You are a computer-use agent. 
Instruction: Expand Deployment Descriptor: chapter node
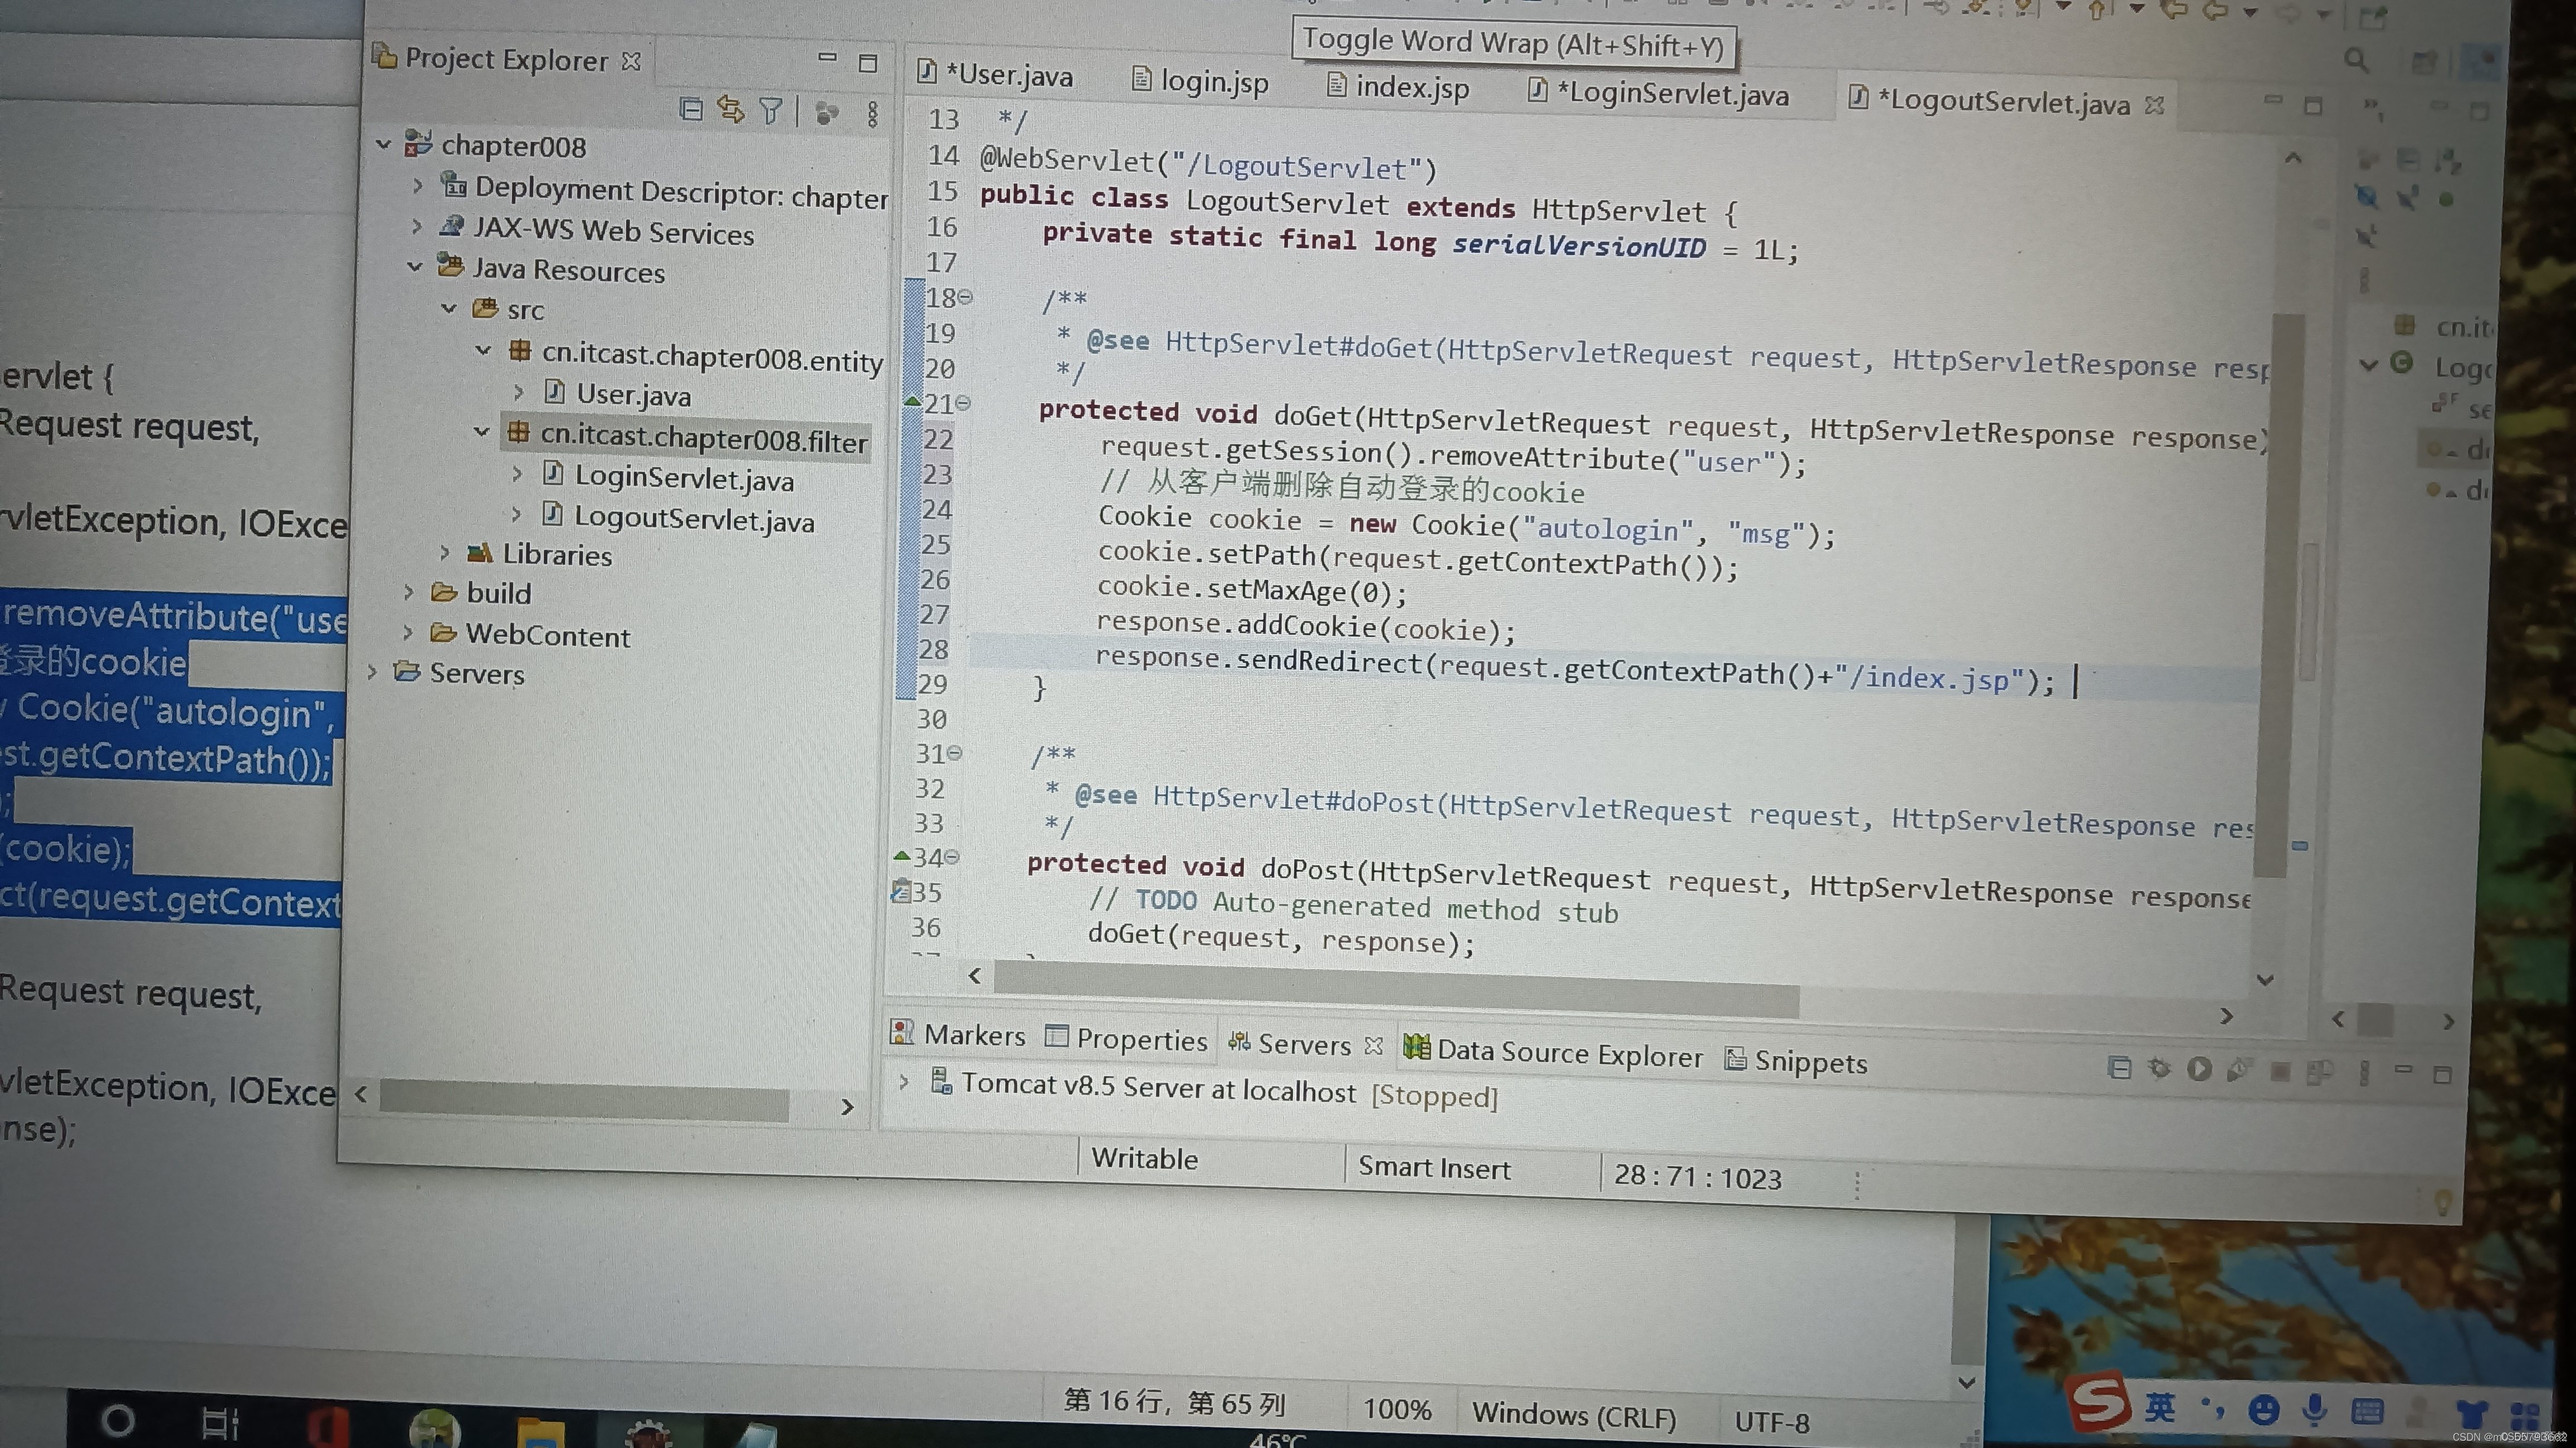(418, 185)
